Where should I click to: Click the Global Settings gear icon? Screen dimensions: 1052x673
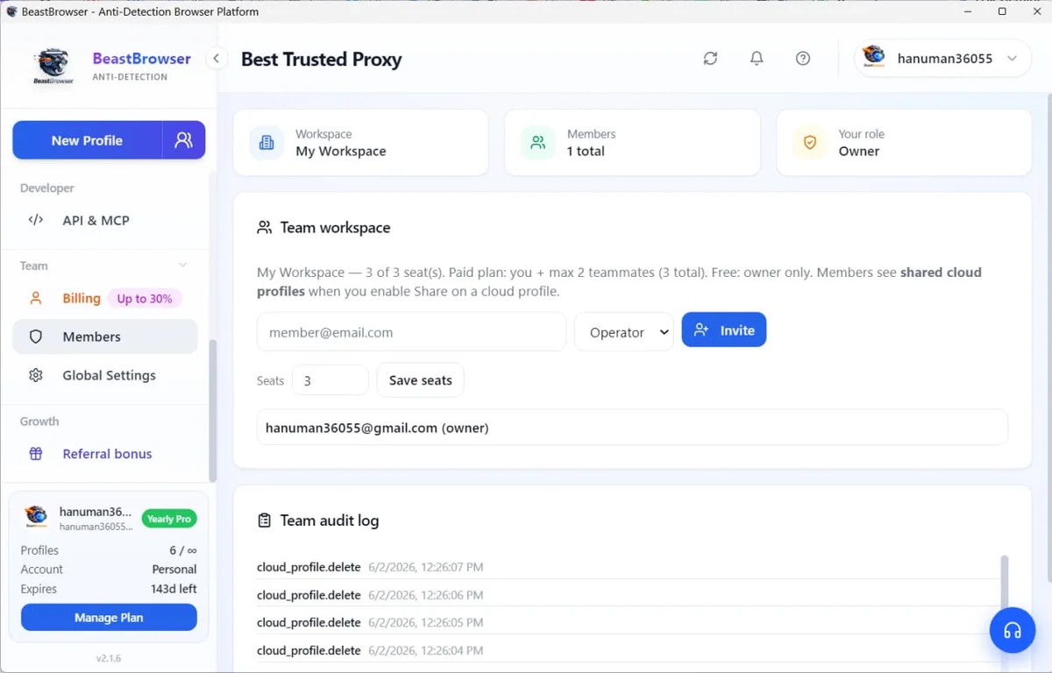pyautogui.click(x=36, y=375)
